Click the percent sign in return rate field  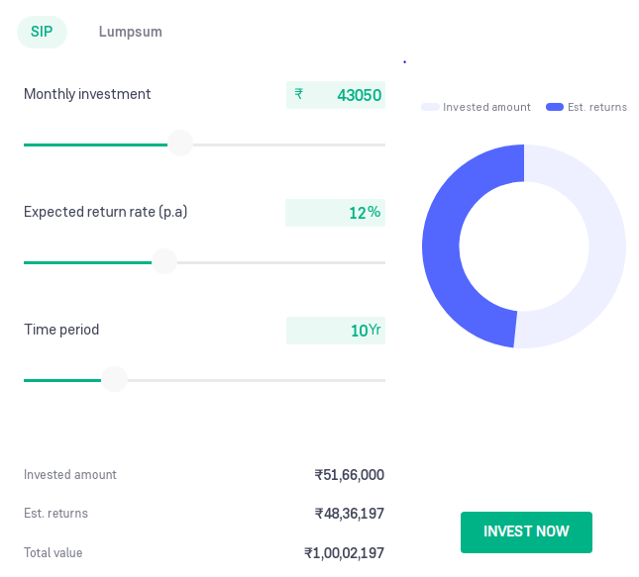(374, 213)
